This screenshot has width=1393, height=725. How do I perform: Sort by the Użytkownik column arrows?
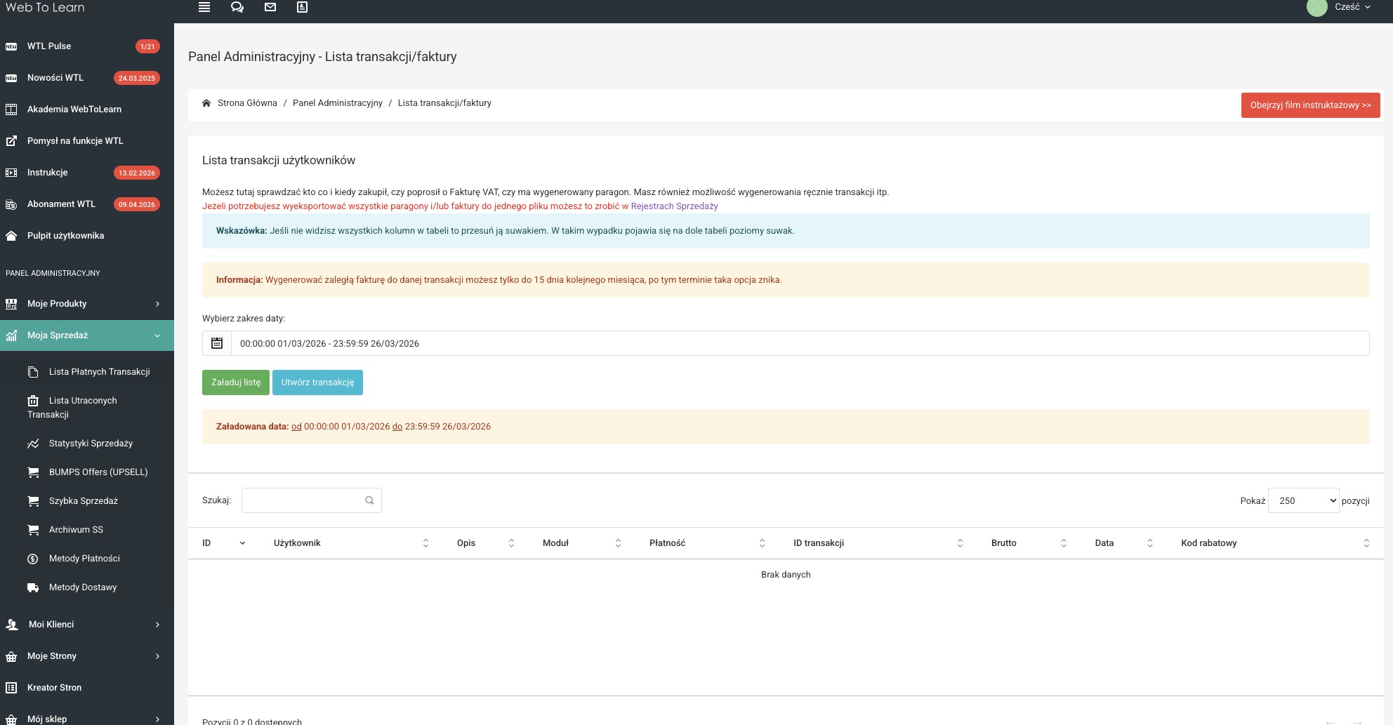425,543
